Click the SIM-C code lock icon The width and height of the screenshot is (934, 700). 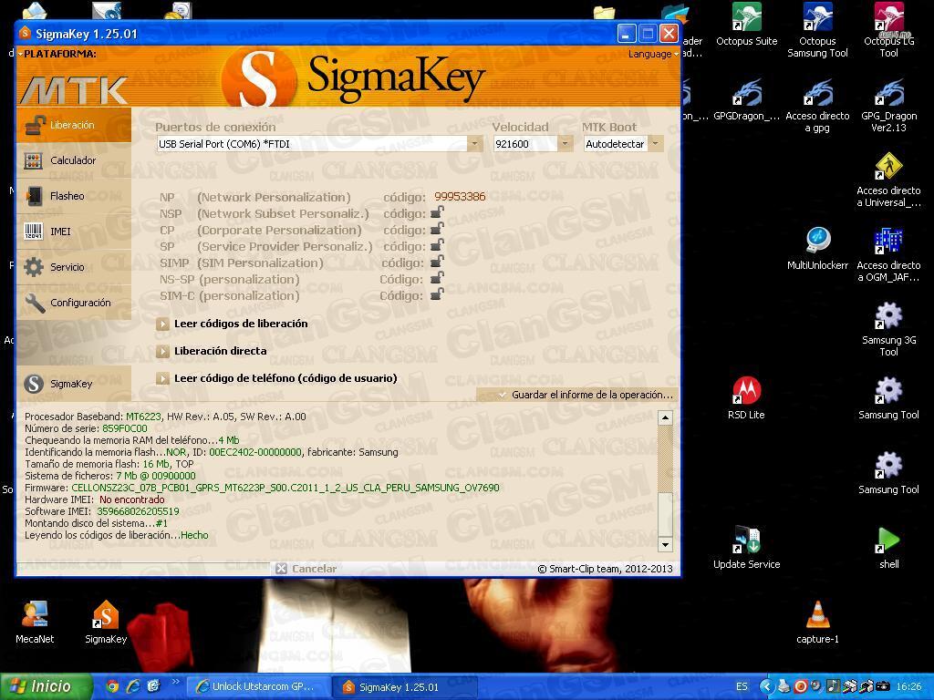pyautogui.click(x=437, y=294)
